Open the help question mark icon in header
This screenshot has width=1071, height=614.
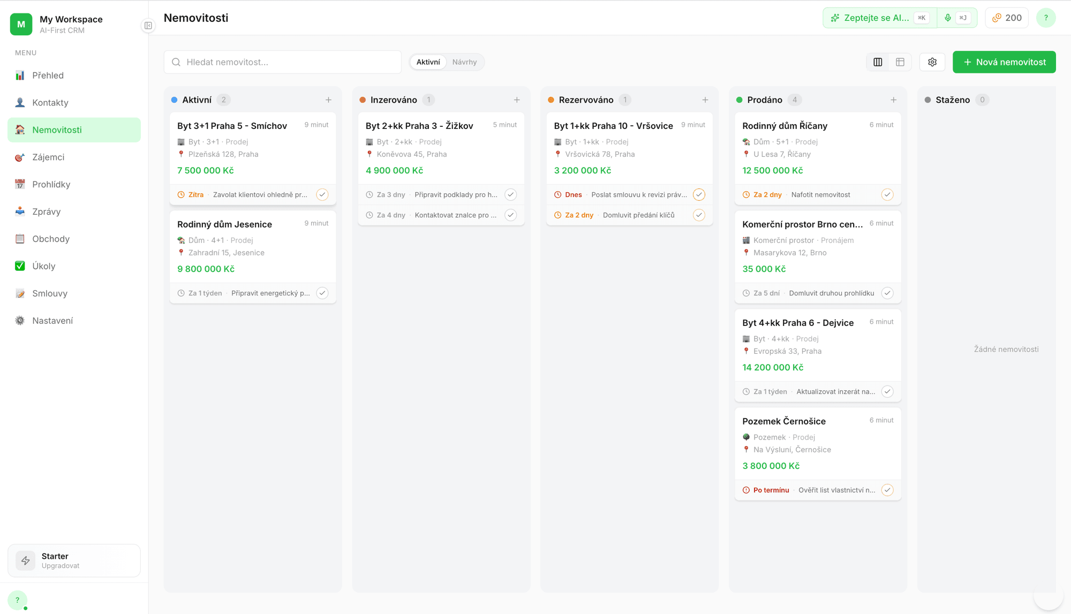pos(1046,18)
